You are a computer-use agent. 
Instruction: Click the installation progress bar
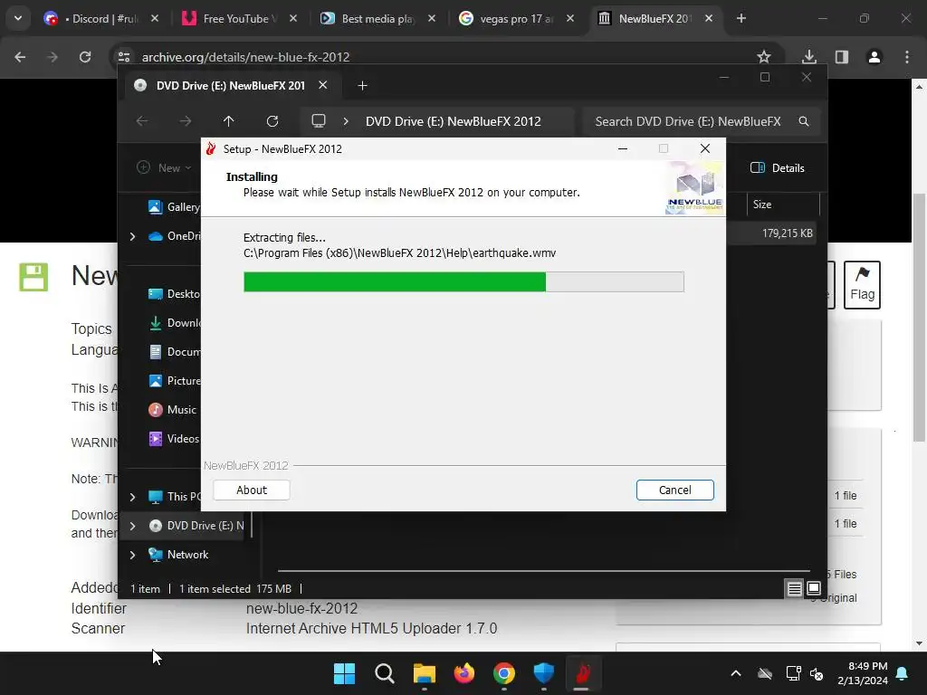coord(463,282)
